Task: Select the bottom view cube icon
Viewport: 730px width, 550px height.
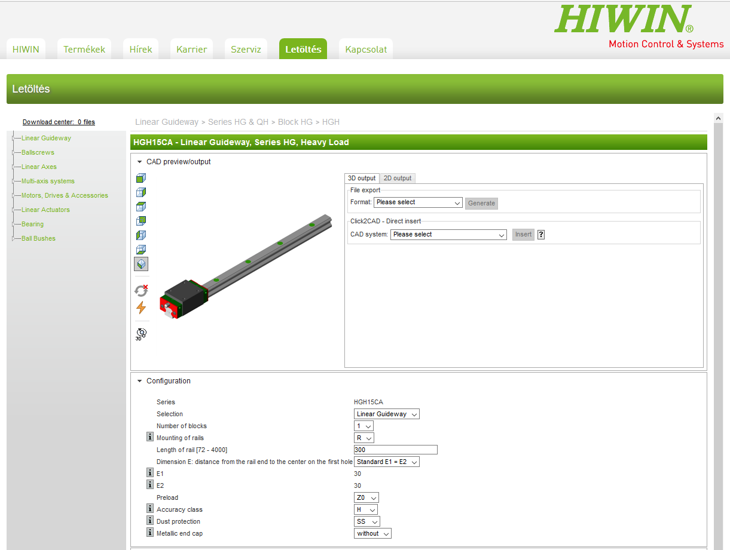Action: 140,250
